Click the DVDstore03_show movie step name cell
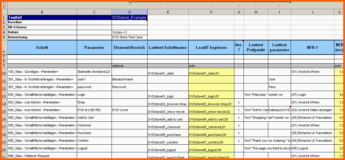This screenshot has width=345, height=160. (x=168, y=110)
